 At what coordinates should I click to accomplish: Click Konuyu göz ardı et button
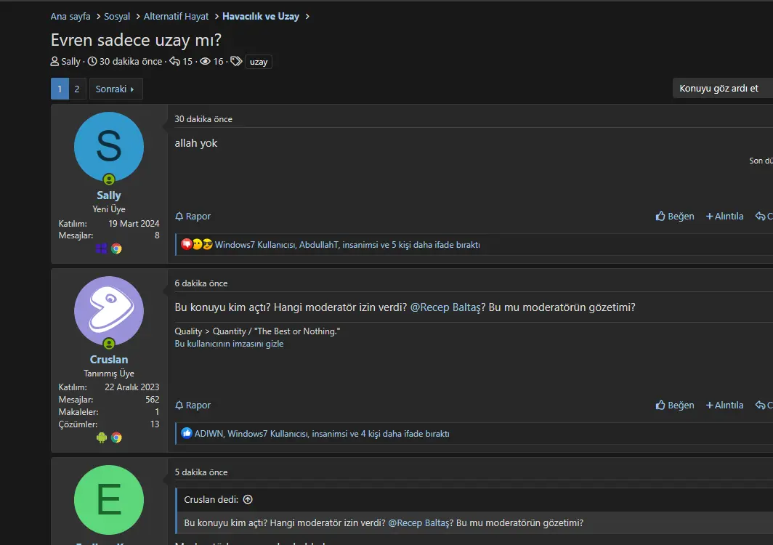click(723, 88)
